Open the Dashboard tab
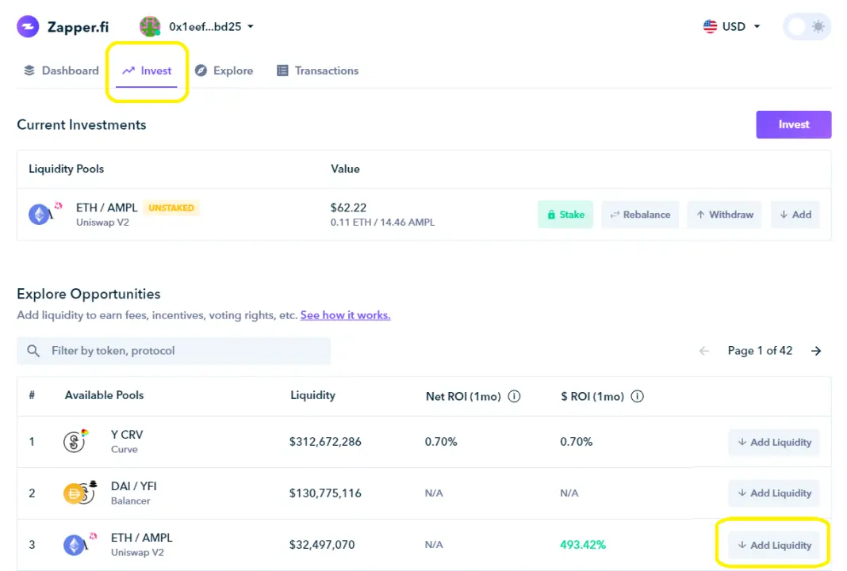 62,70
